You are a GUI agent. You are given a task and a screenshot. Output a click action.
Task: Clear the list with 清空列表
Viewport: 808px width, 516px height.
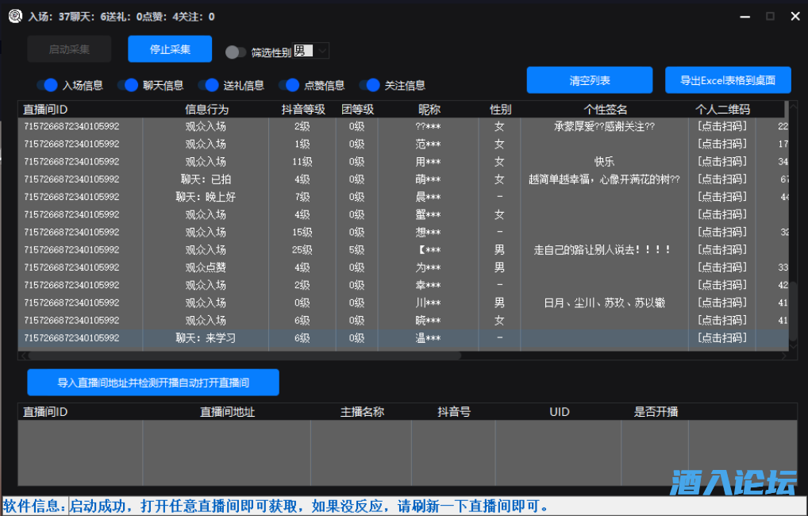(589, 80)
